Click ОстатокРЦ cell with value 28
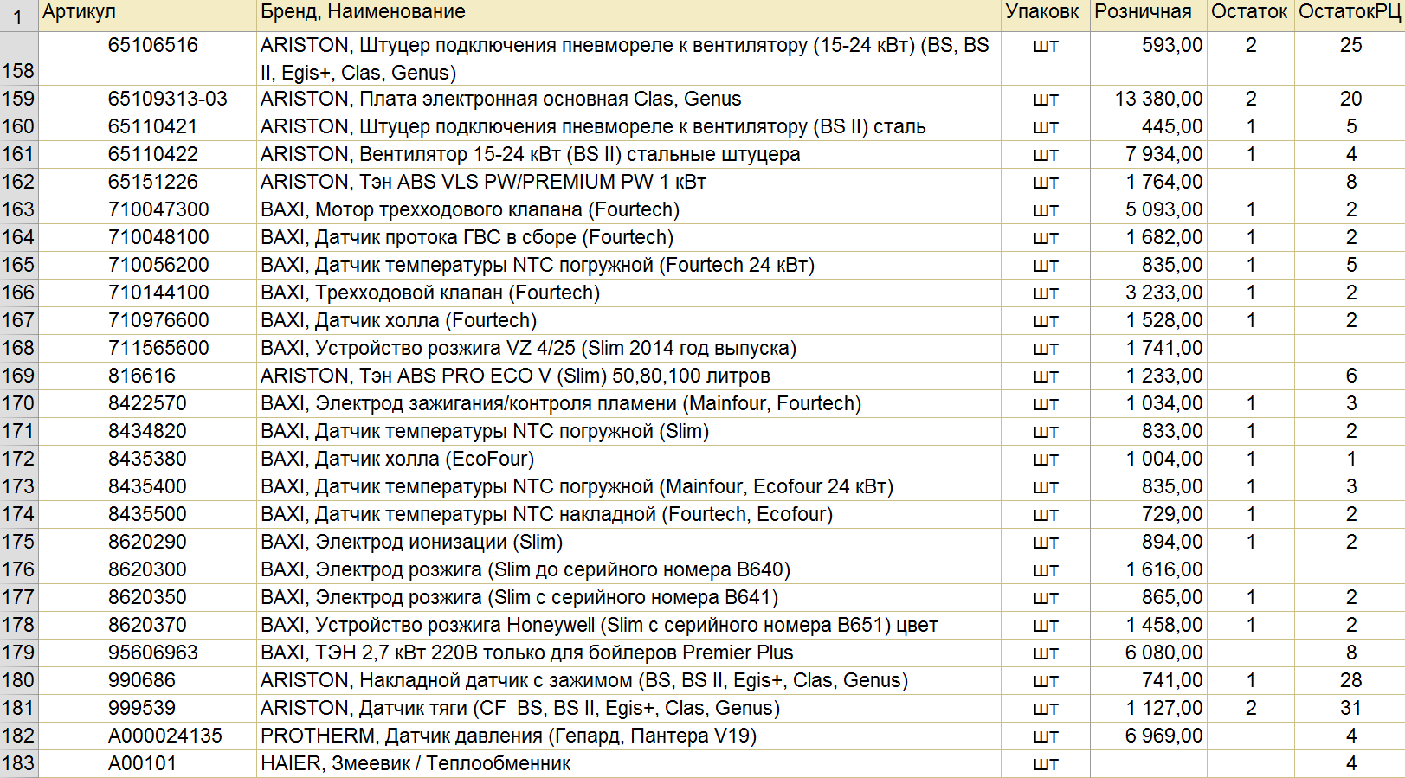This screenshot has height=778, width=1405. click(x=1350, y=680)
